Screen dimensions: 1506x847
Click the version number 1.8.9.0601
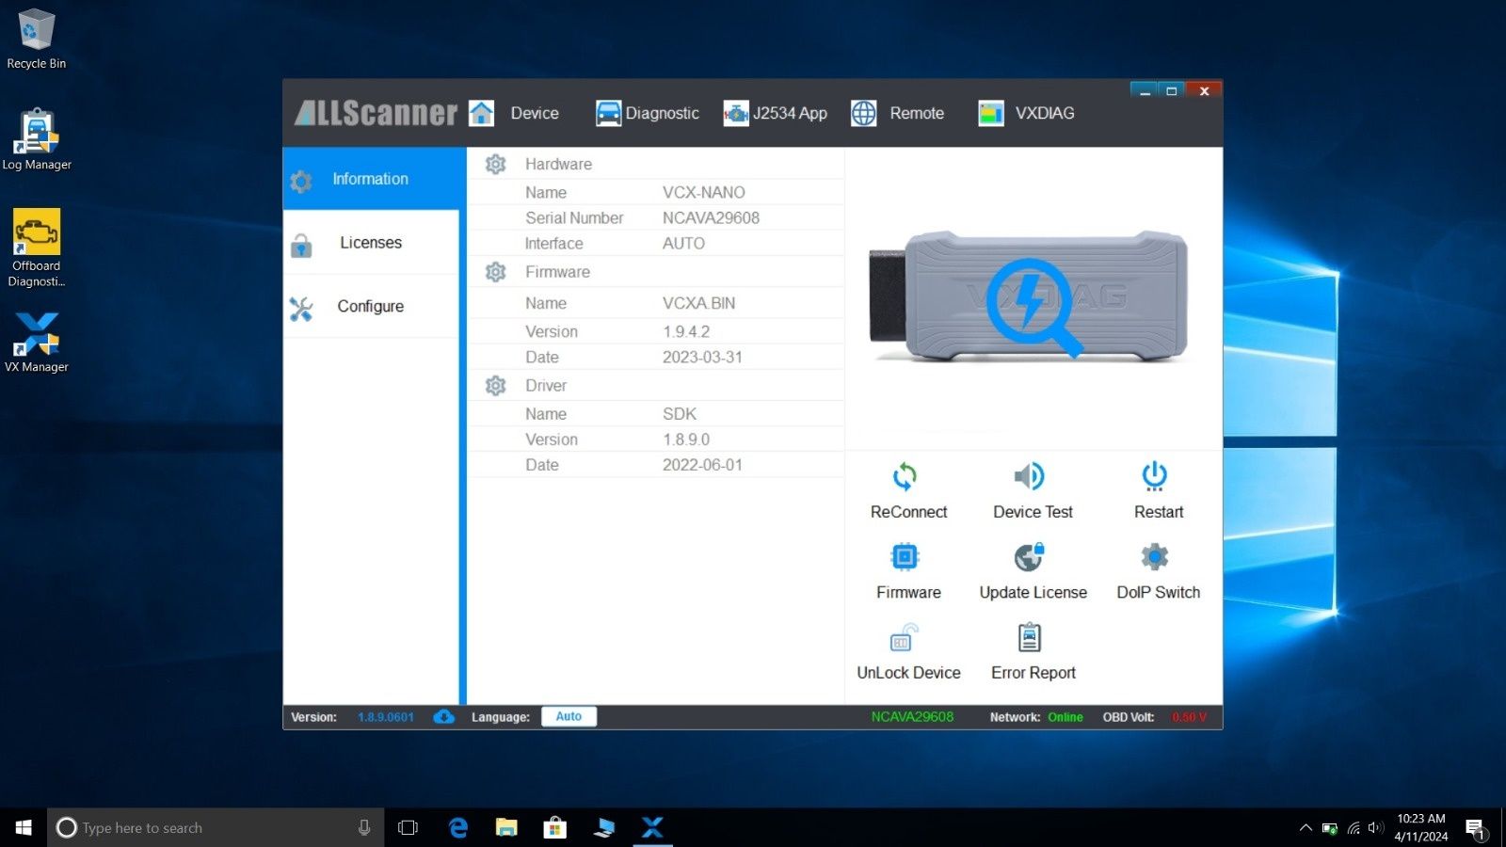(x=386, y=717)
